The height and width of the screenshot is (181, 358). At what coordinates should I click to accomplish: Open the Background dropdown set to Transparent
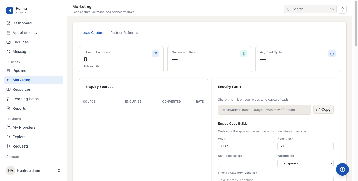(305, 163)
